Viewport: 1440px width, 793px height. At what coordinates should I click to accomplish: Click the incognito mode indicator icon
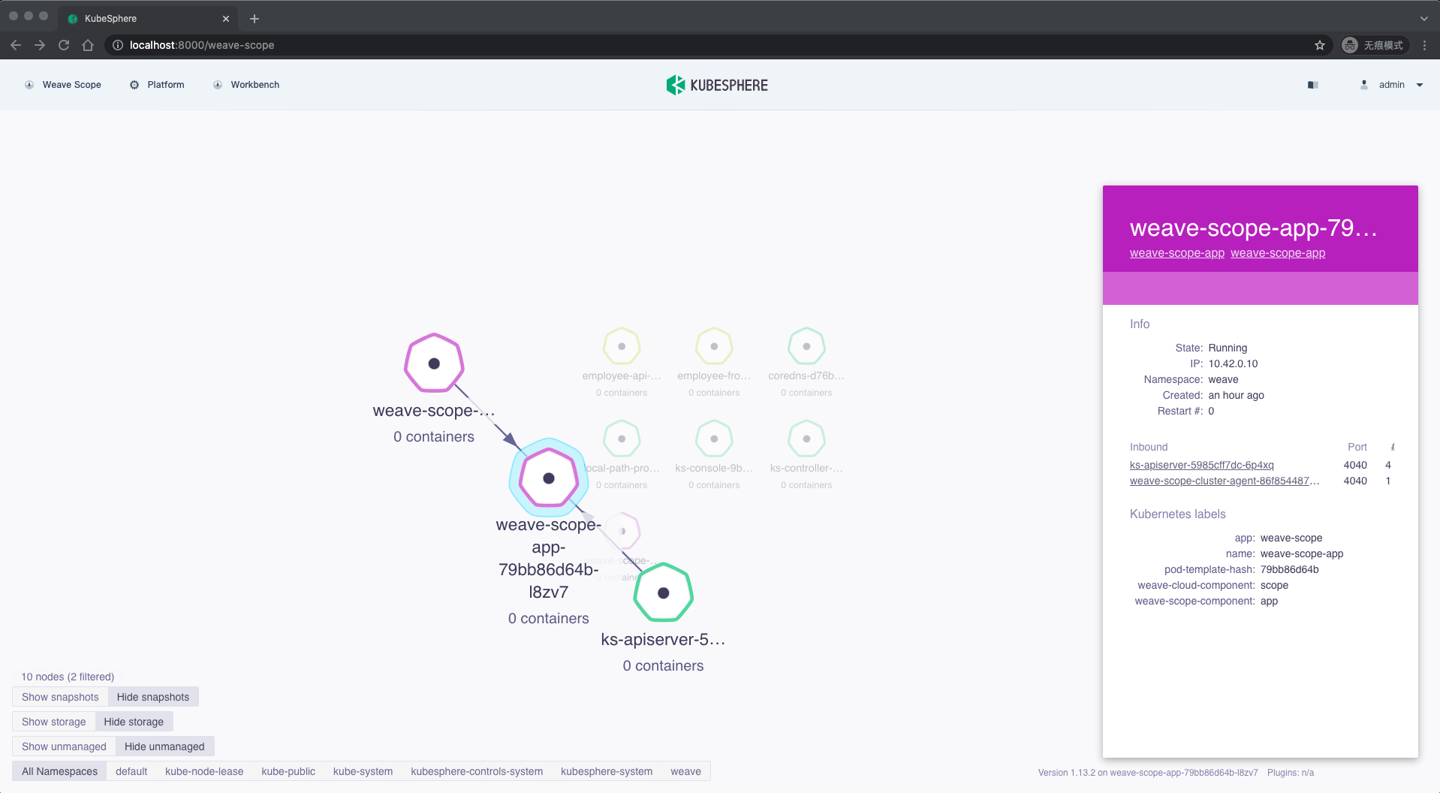1350,45
